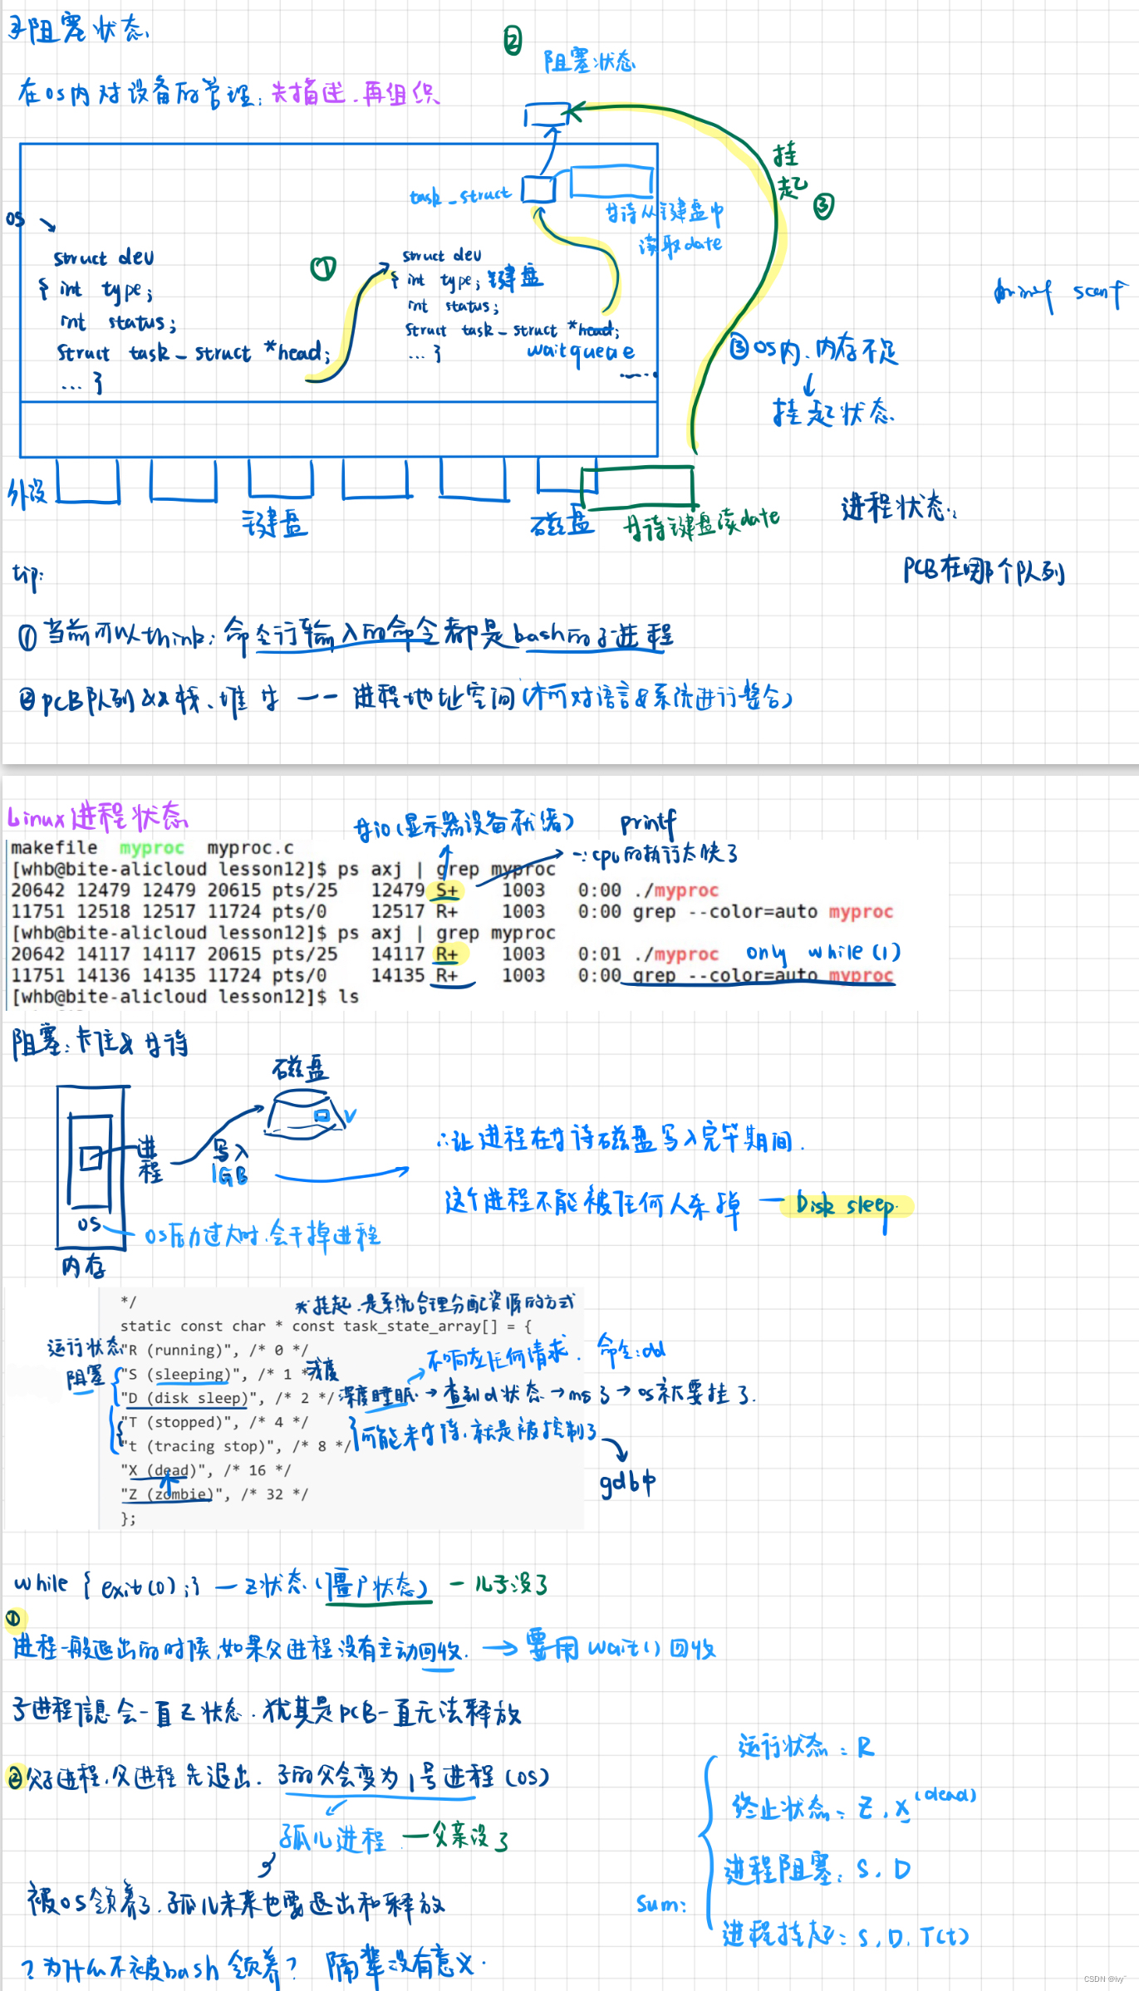Image resolution: width=1139 pixels, height=1991 pixels.
Task: Click the handwritten "tip:" label
Action: 27,576
